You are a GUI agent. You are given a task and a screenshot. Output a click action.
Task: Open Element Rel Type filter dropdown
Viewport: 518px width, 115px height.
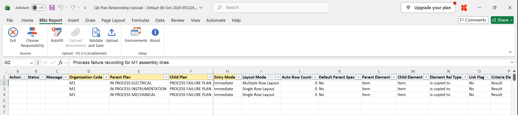465,77
